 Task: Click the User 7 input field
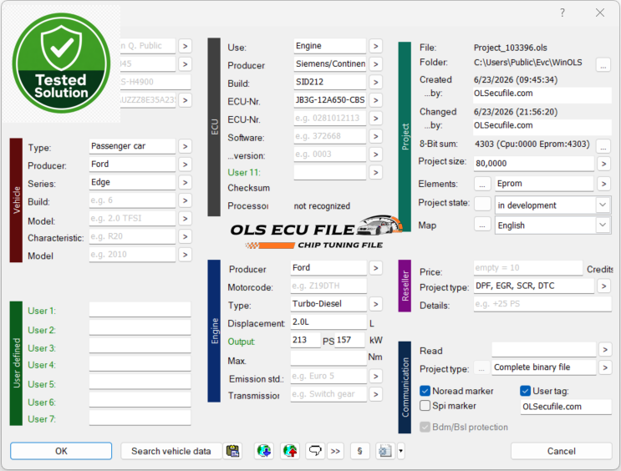click(140, 418)
